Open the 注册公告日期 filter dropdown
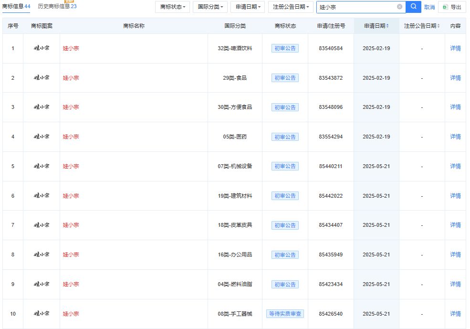This screenshot has width=470, height=329. [291, 7]
